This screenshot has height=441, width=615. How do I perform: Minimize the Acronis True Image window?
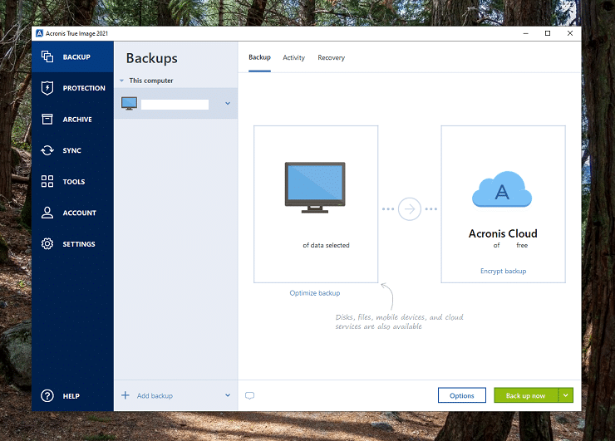[526, 33]
